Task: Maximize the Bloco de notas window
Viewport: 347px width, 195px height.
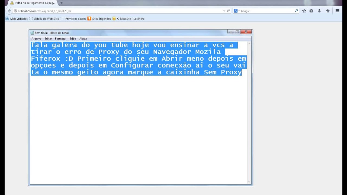Action: click(x=237, y=32)
